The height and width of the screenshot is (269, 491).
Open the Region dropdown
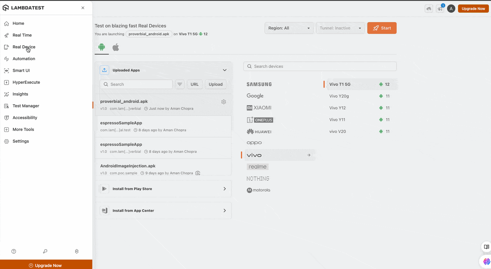pos(289,28)
